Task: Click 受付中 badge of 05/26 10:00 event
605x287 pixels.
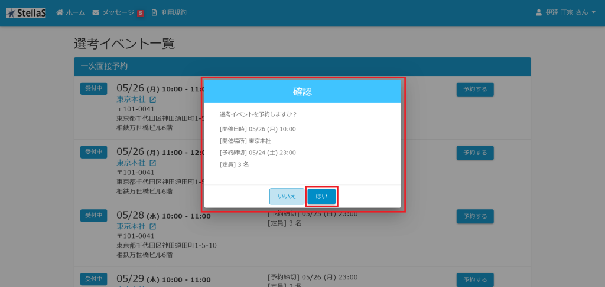Action: [x=93, y=88]
